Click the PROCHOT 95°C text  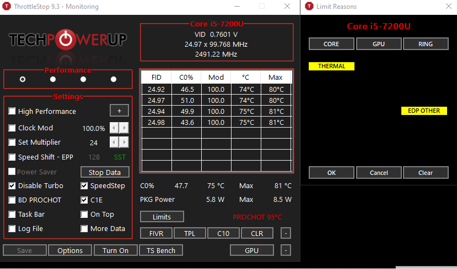click(x=257, y=217)
